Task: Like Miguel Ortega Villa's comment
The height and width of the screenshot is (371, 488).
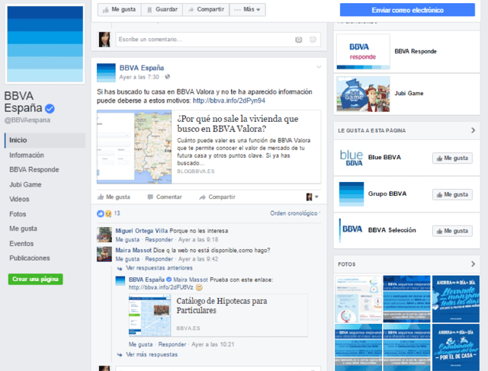Action: pos(127,240)
